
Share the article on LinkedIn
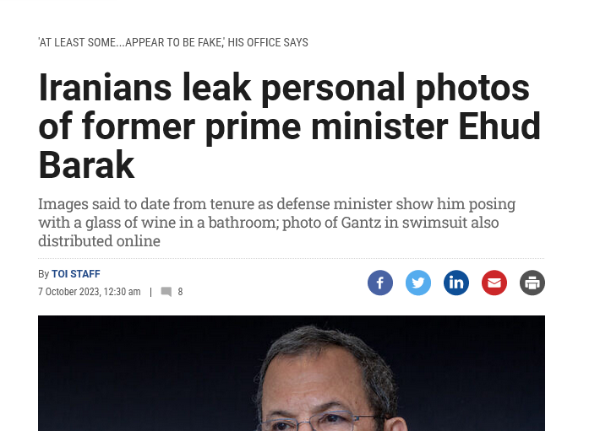click(x=456, y=283)
